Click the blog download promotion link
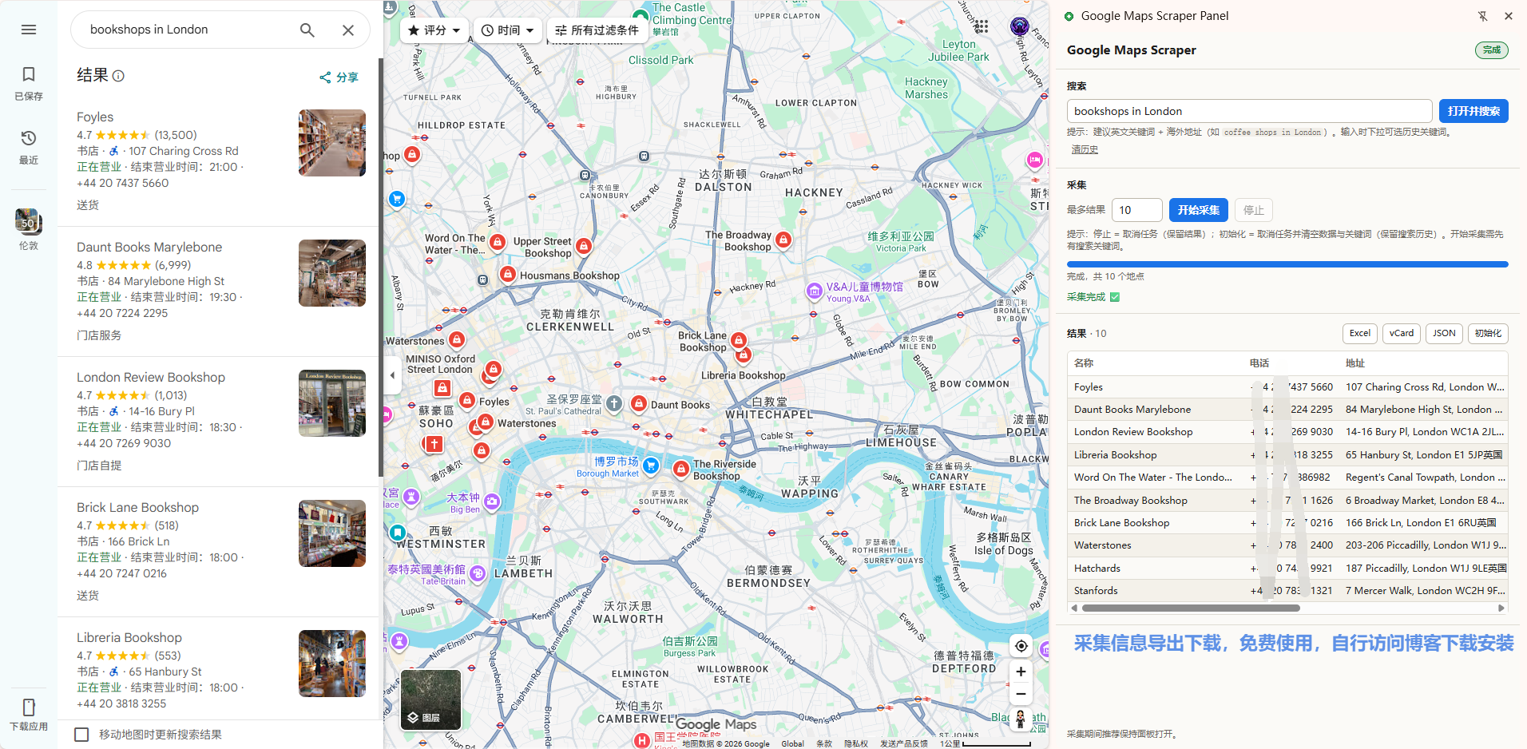This screenshot has height=749, width=1527. point(1294,644)
